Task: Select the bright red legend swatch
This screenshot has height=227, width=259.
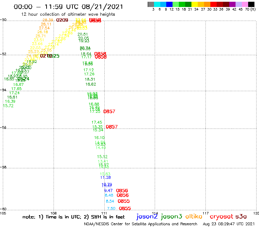Action: [x=213, y=4]
